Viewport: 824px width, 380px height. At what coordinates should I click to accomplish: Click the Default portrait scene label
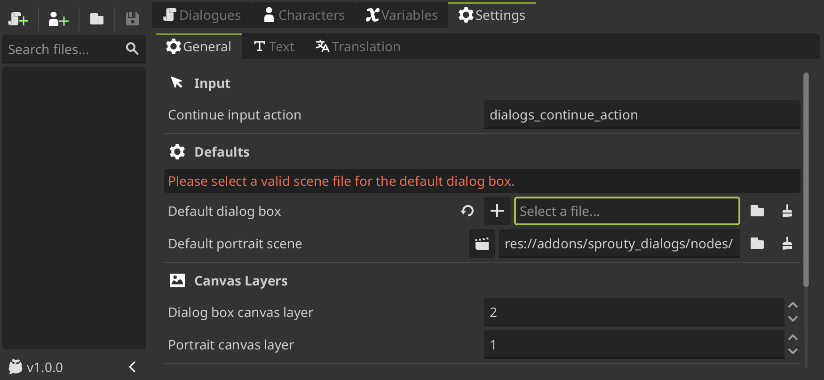(235, 244)
